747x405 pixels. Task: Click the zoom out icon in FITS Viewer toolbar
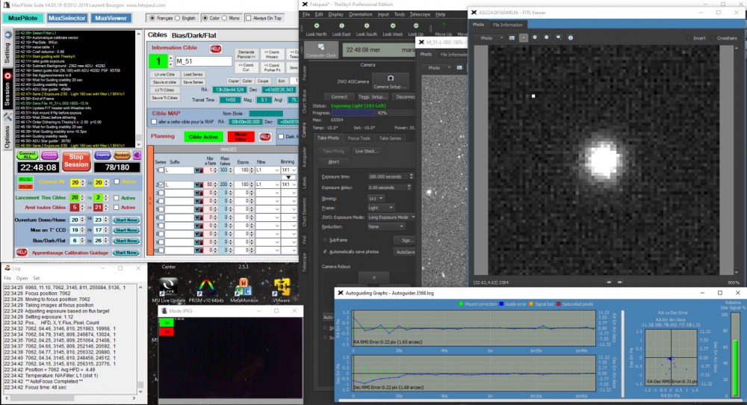547,37
